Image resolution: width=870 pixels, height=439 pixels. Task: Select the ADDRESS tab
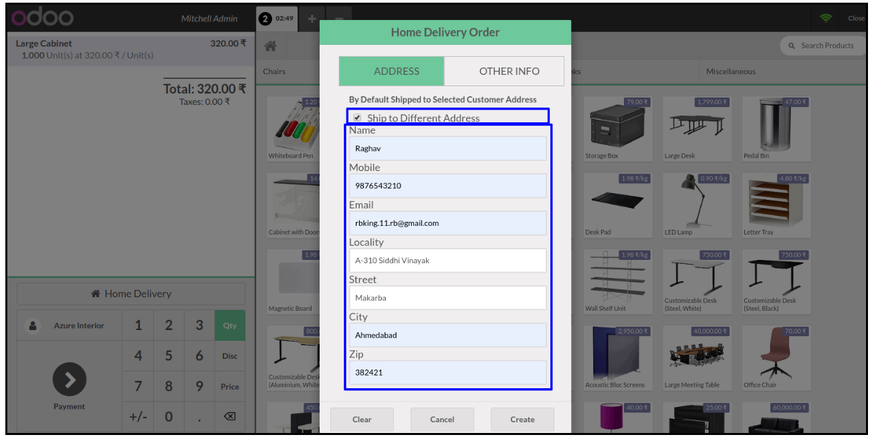[x=396, y=71]
